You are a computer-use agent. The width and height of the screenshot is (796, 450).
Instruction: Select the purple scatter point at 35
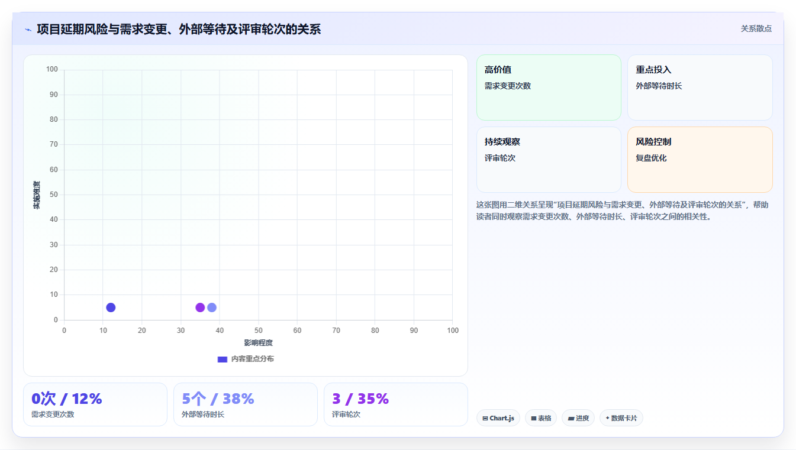[x=200, y=307]
